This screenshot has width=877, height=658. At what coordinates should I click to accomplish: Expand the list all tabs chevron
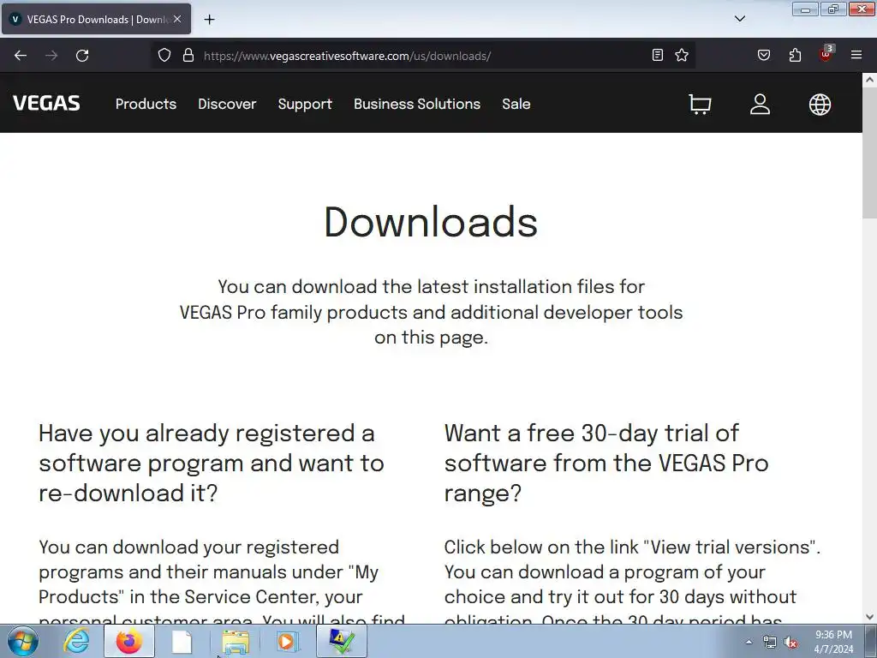coord(740,19)
